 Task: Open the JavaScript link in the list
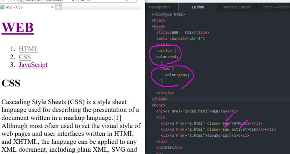click(x=33, y=65)
